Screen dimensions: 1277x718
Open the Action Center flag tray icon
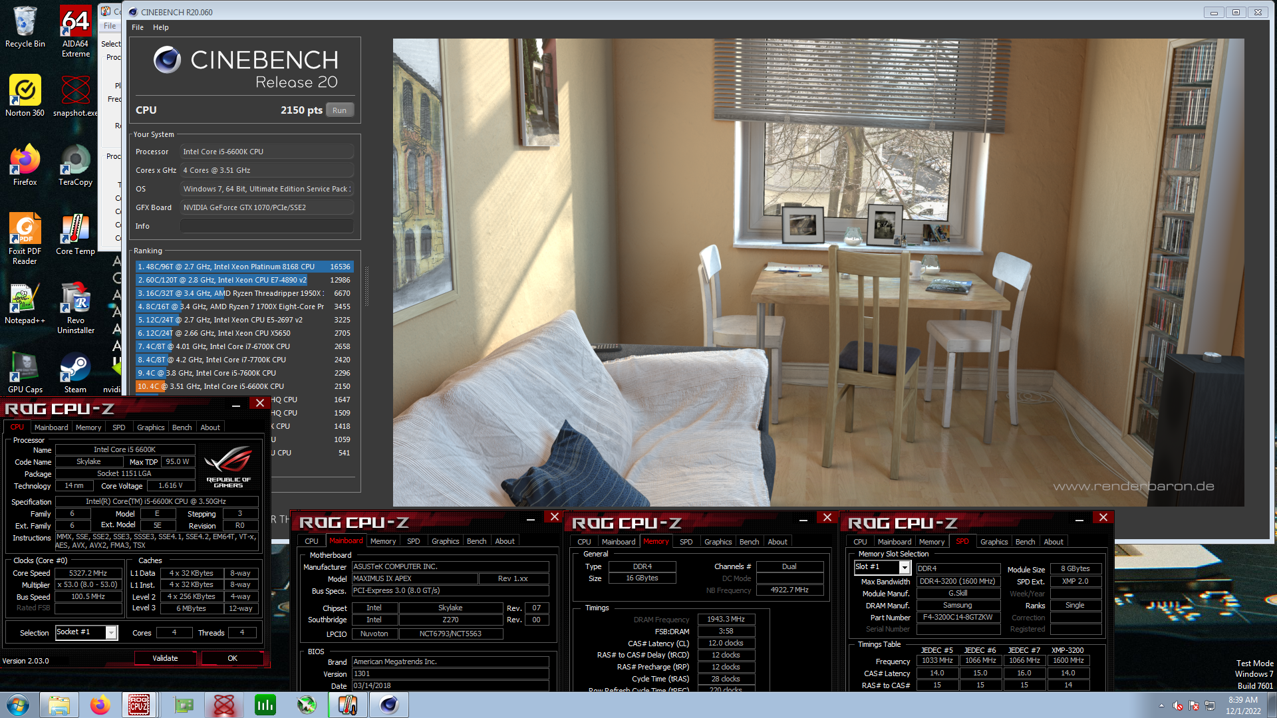click(1194, 705)
